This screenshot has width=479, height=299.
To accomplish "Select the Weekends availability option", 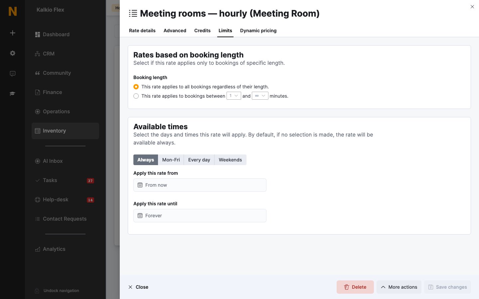I will pyautogui.click(x=231, y=160).
